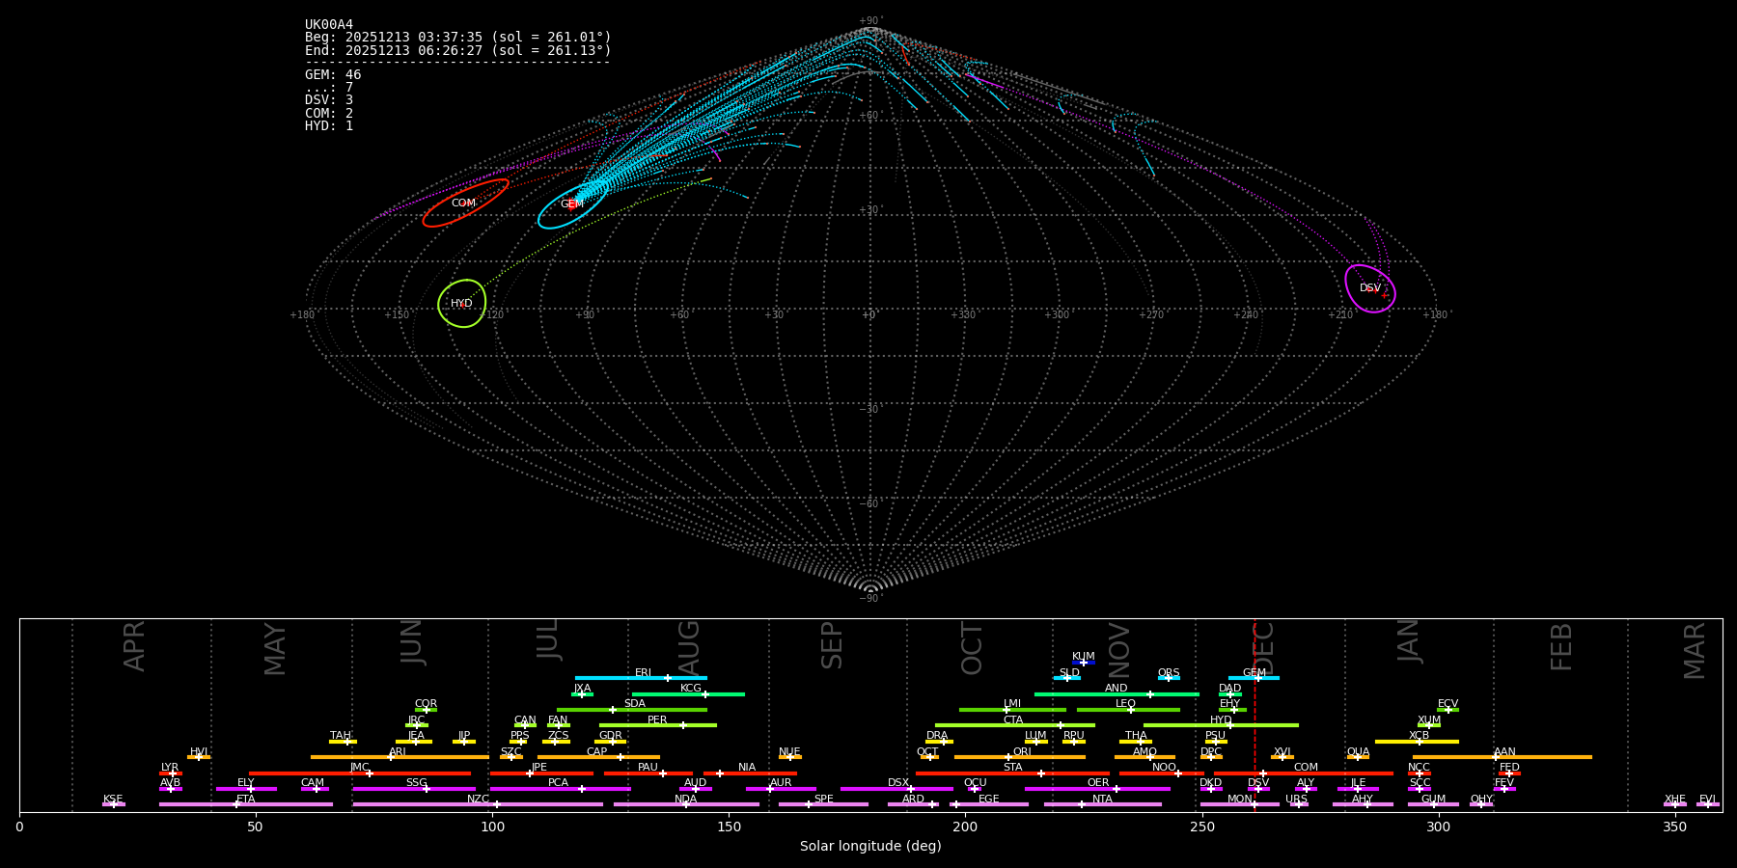Click the STA red shower bar
The height and width of the screenshot is (868, 1737).
point(1012,773)
